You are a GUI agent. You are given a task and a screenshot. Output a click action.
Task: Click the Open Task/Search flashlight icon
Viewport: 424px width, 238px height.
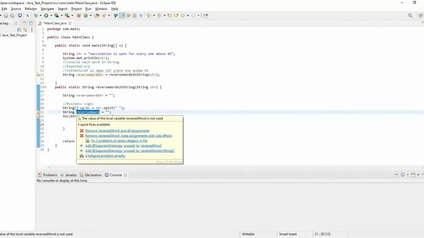coord(104,16)
